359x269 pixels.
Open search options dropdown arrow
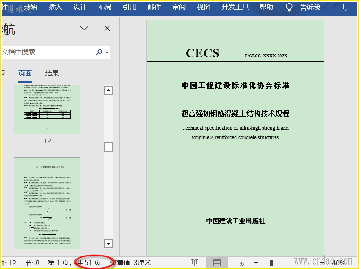[x=107, y=52]
